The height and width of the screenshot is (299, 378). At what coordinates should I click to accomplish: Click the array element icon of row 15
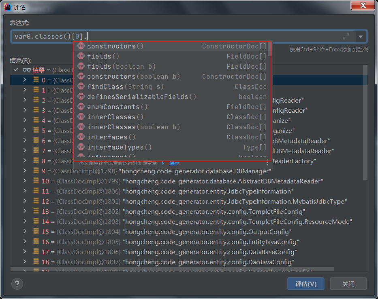[36, 231]
